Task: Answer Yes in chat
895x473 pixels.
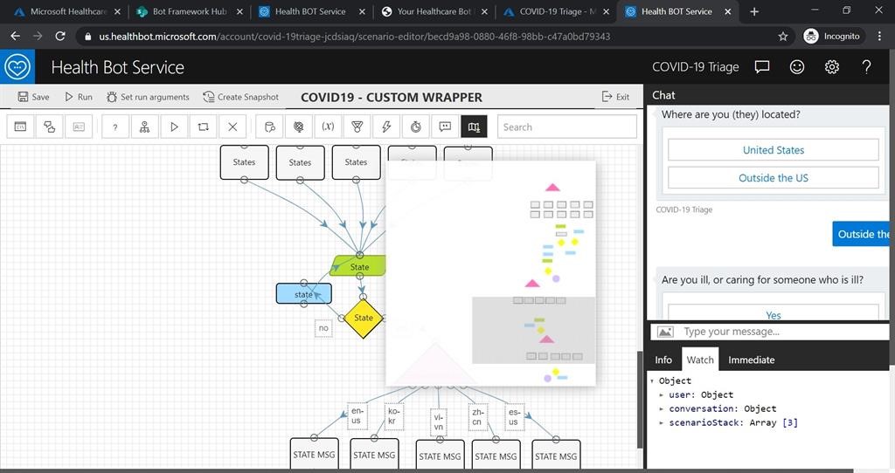Action: click(x=774, y=313)
